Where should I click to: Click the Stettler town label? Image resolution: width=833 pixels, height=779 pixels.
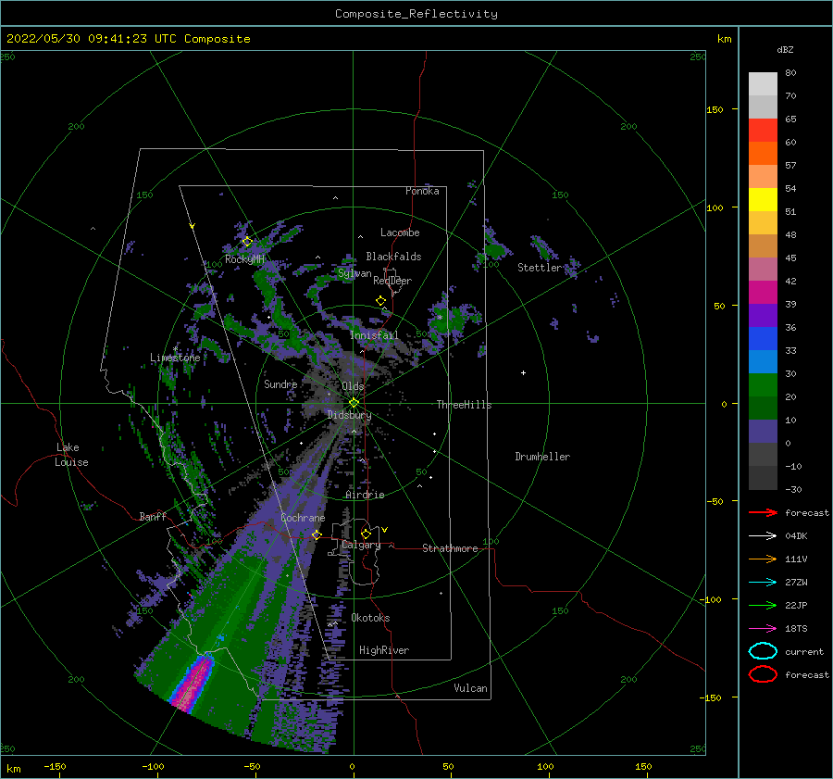[x=540, y=268]
